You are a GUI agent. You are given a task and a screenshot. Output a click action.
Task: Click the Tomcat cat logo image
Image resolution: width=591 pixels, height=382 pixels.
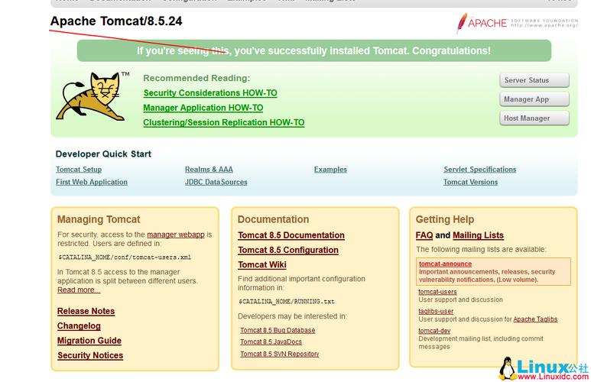pyautogui.click(x=93, y=97)
